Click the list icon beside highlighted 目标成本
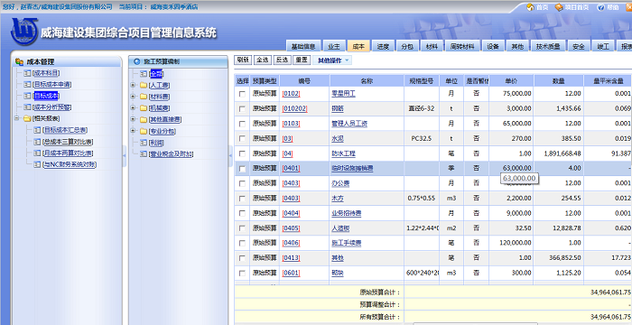 27,96
